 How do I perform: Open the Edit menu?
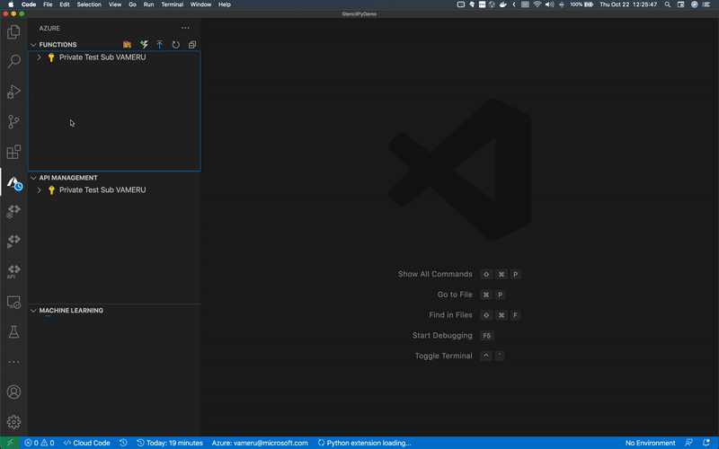pyautogui.click(x=65, y=4)
